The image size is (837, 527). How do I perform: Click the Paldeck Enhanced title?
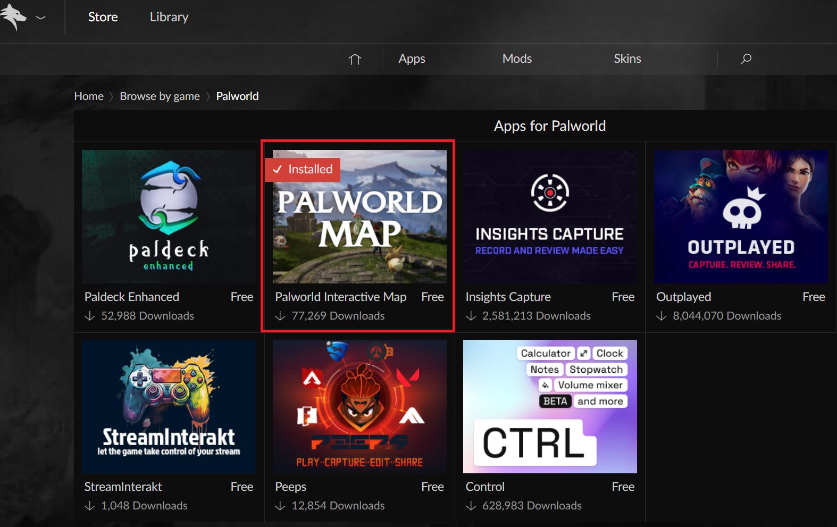[132, 297]
